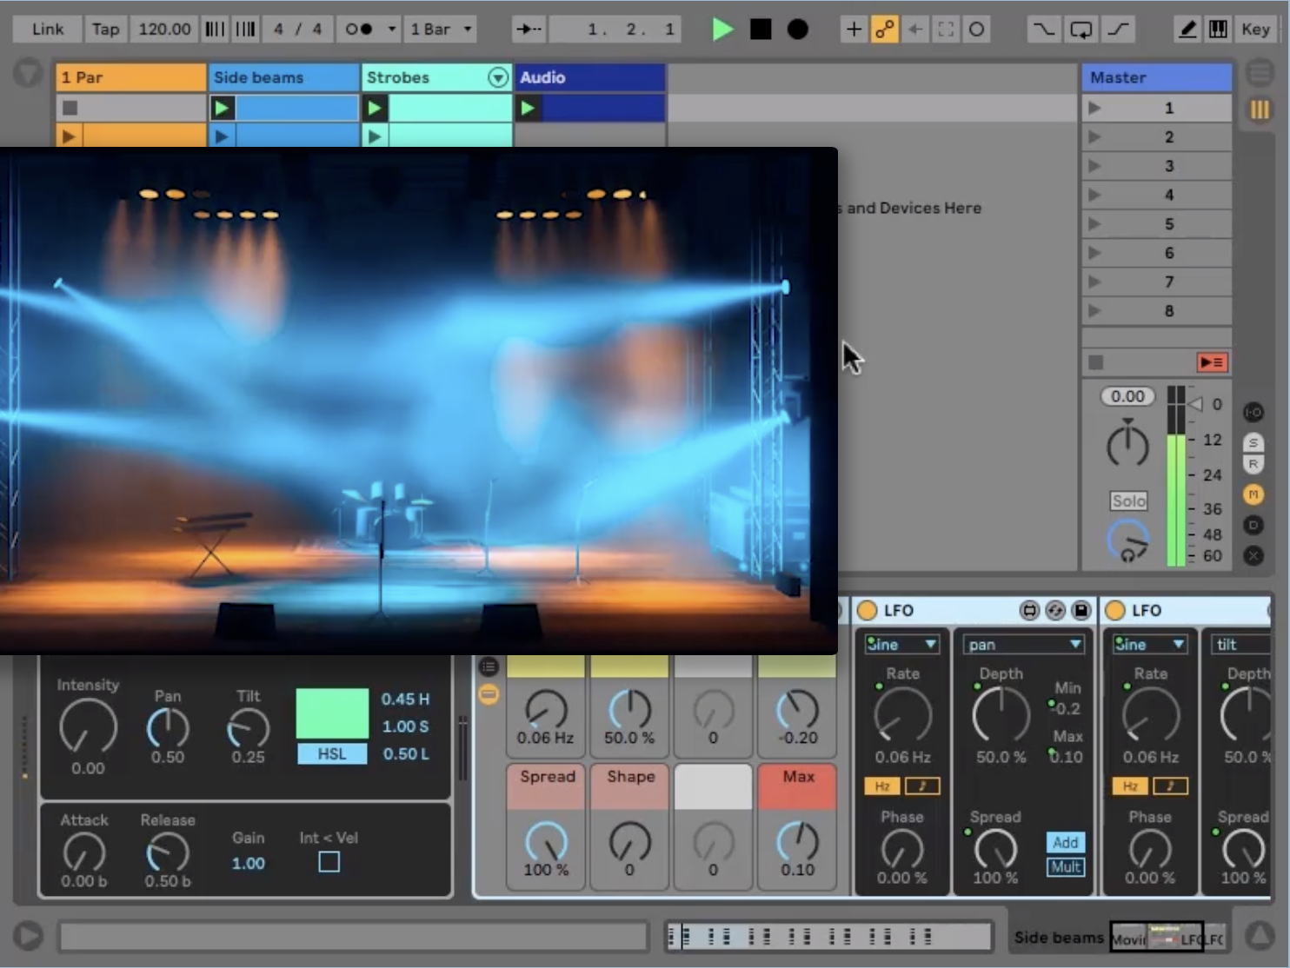
Task: Toggle the metronome button
Action: click(359, 30)
